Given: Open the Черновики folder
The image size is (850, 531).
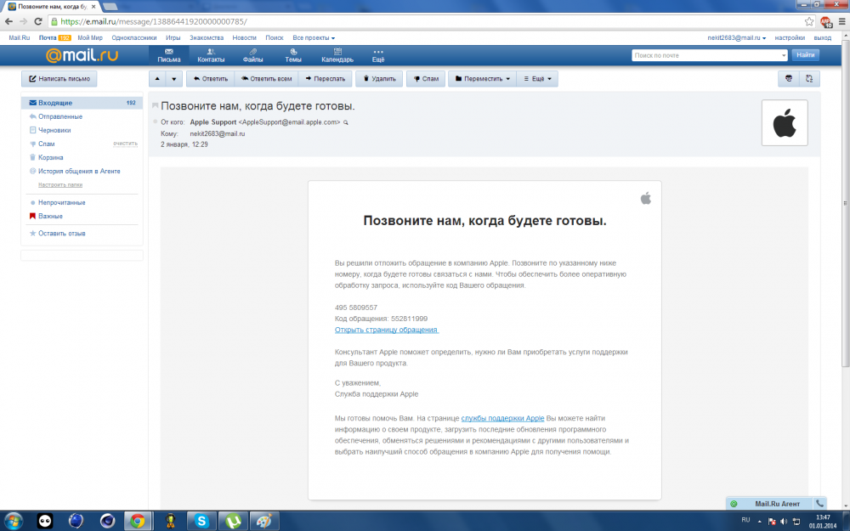Looking at the screenshot, I should click(54, 130).
